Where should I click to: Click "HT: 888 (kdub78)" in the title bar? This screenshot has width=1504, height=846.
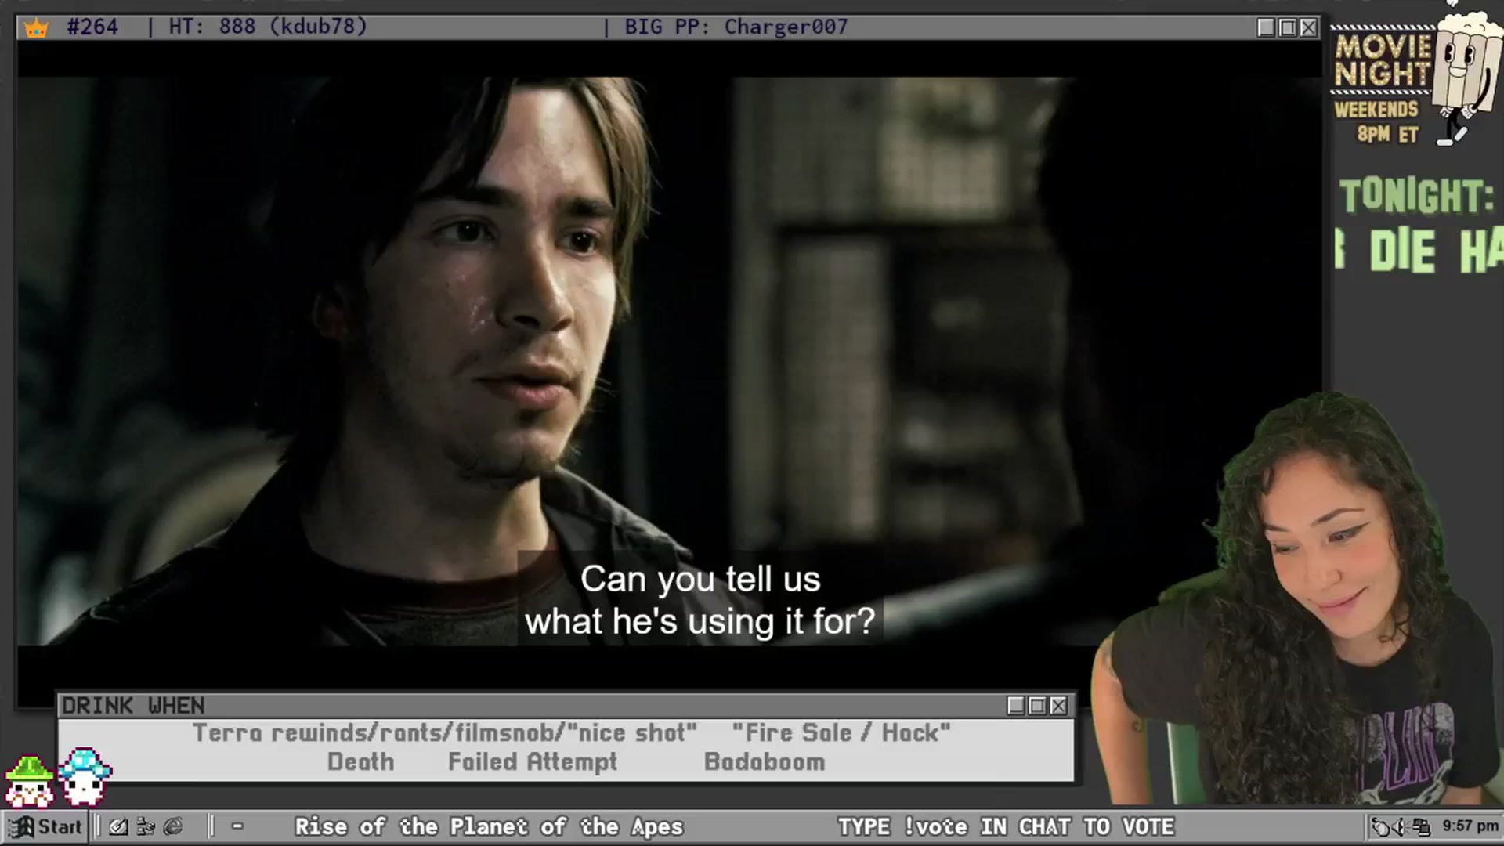[268, 27]
